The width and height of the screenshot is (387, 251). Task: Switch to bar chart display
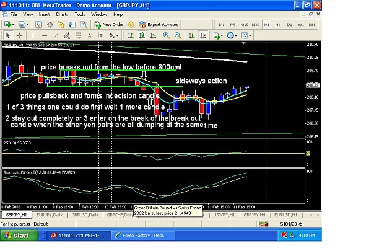[131, 35]
